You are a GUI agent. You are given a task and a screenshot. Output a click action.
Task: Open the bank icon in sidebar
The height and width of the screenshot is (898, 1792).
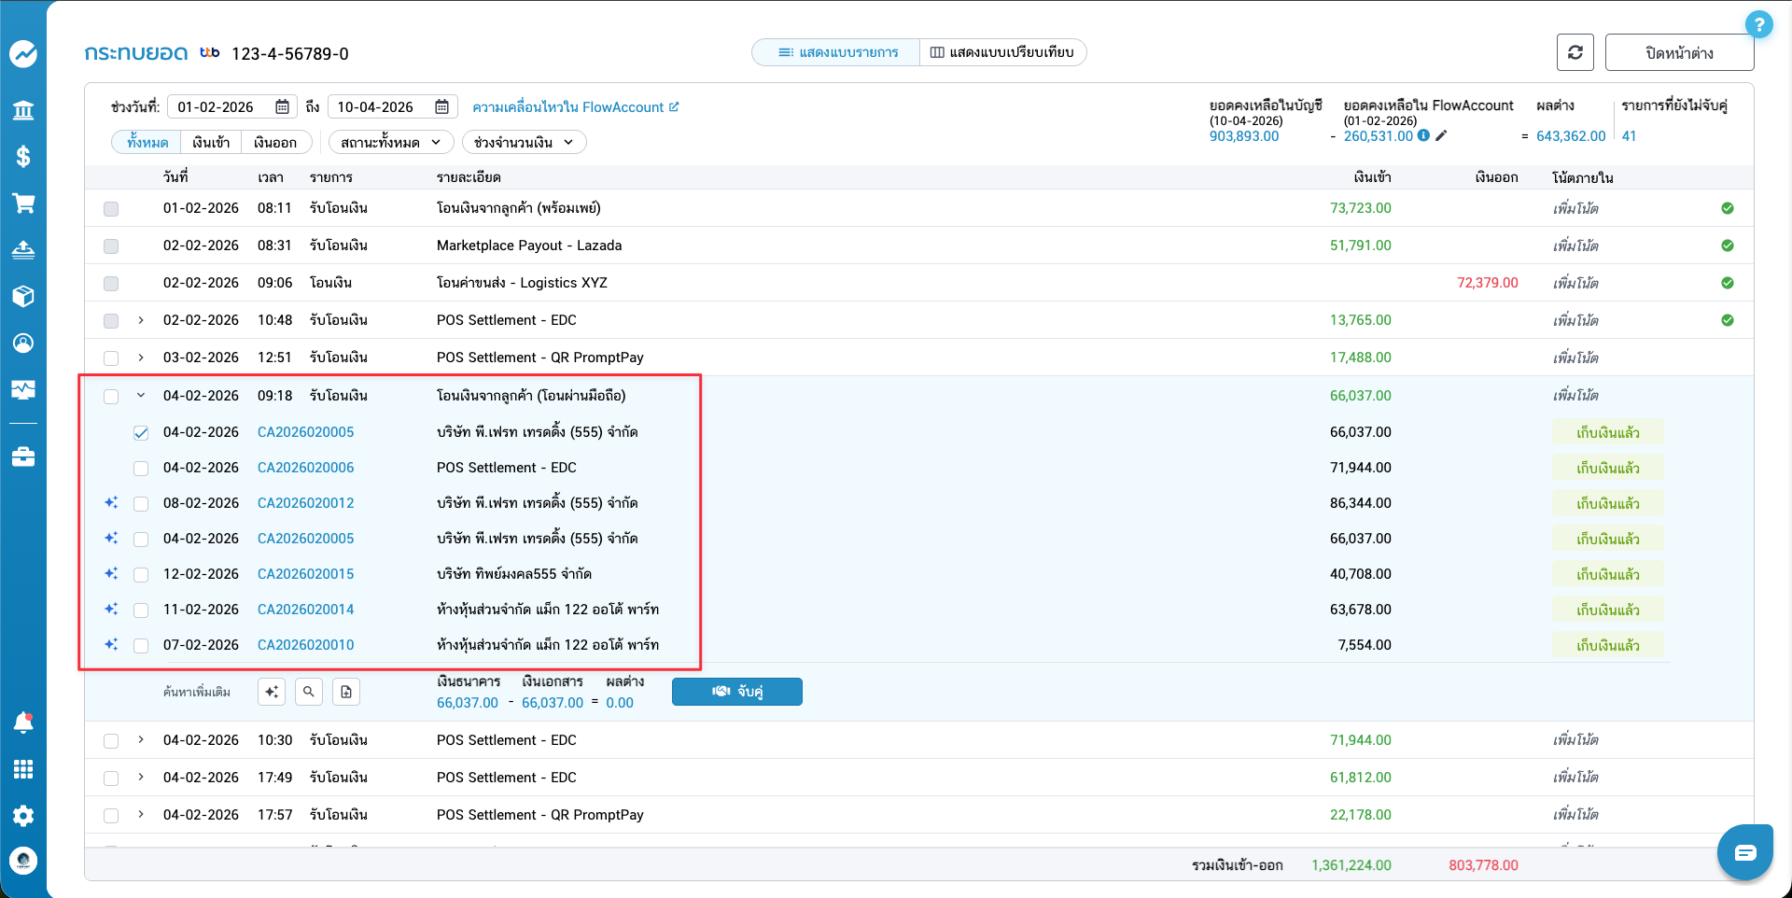(x=23, y=111)
